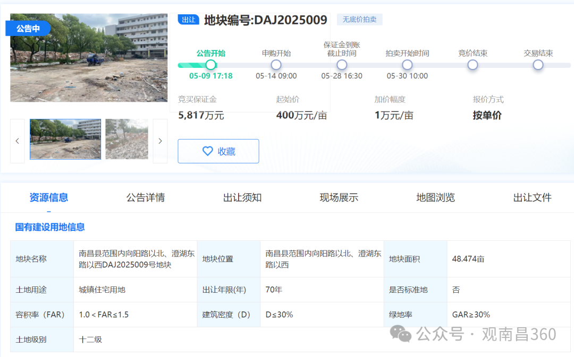Click the 竞买保证金 label
The width and height of the screenshot is (574, 357).
[x=197, y=99]
